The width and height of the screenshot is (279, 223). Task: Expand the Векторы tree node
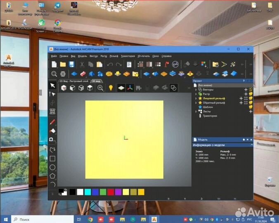[196, 90]
